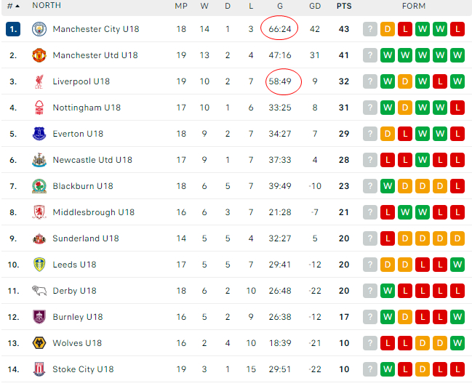Image resolution: width=472 pixels, height=386 pixels.
Task: Click the Wolves U18 club crest
Action: tap(39, 343)
